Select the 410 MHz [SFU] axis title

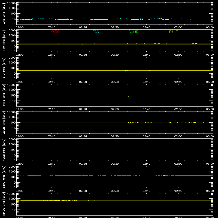(4, 41)
